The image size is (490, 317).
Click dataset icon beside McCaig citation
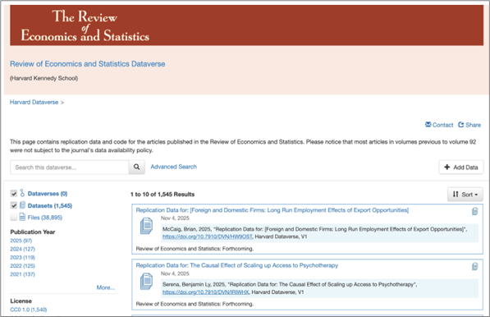tap(146, 226)
